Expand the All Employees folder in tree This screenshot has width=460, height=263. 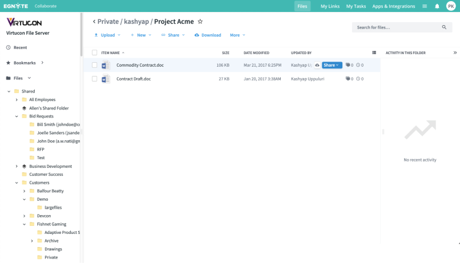pos(17,100)
